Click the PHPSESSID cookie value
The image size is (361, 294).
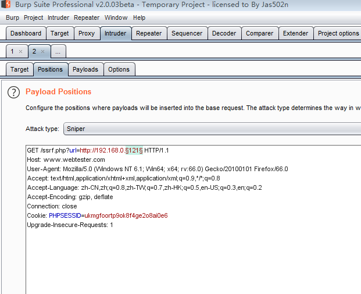click(x=126, y=215)
